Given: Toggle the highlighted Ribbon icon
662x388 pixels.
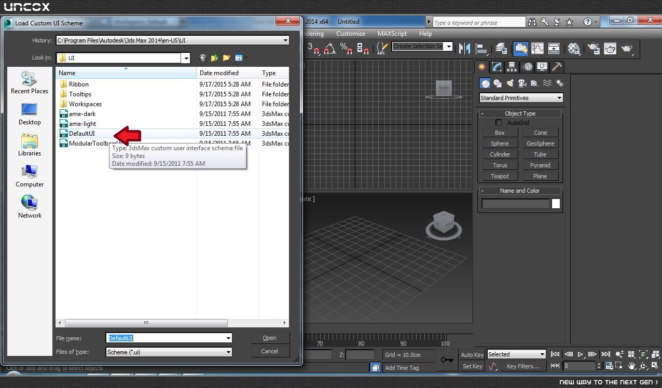Looking at the screenshot, I should [x=520, y=48].
